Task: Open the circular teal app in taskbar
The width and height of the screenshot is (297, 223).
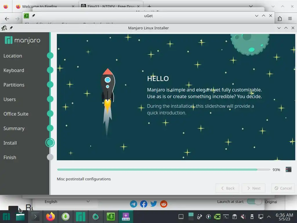Action: [x=95, y=217]
